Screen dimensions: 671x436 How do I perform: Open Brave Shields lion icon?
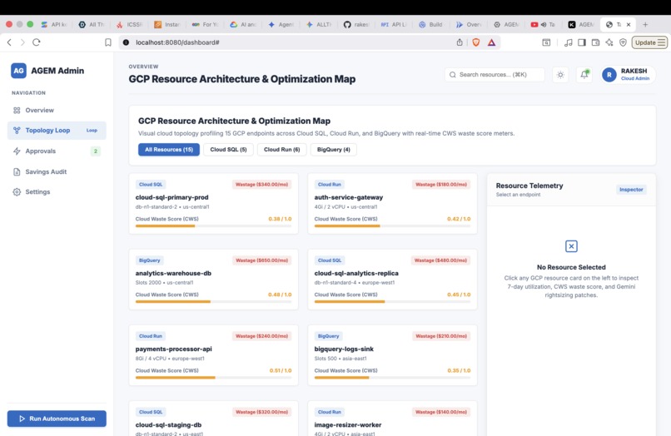click(x=476, y=42)
